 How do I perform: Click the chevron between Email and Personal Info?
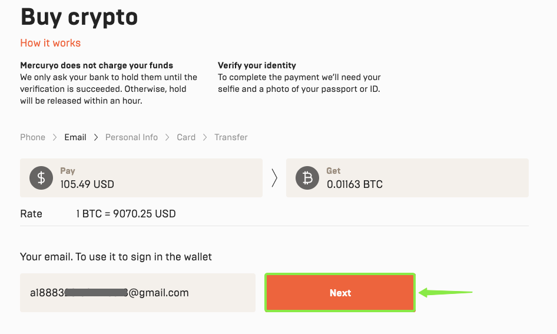coord(96,137)
